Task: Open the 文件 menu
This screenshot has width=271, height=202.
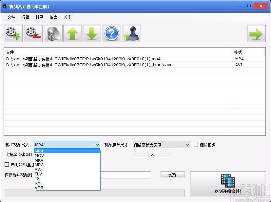Action: coord(11,17)
